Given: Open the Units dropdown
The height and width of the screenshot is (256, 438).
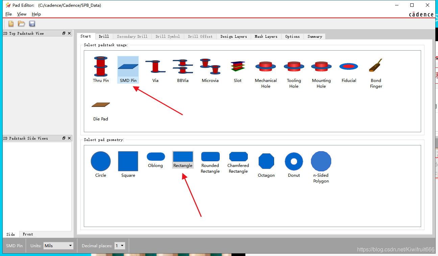Looking at the screenshot, I should [58, 246].
